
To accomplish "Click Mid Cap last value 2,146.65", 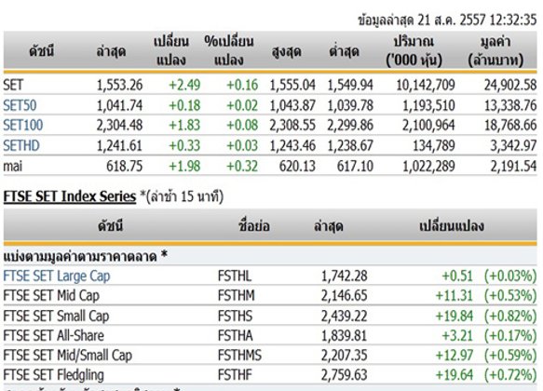I will click(x=345, y=296).
